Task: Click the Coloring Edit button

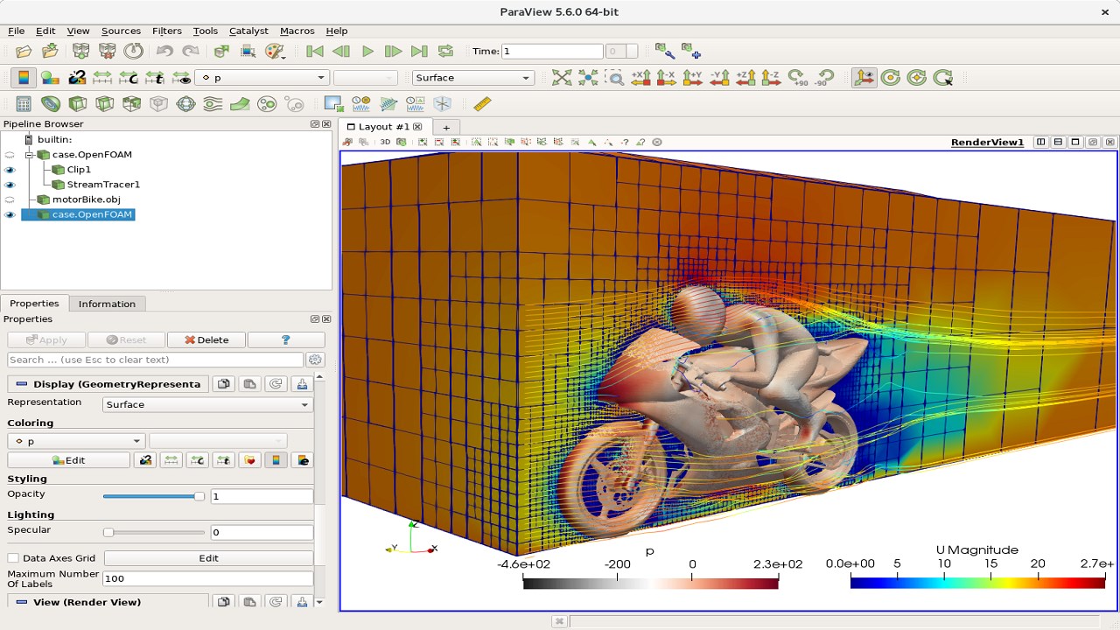Action: (x=68, y=460)
